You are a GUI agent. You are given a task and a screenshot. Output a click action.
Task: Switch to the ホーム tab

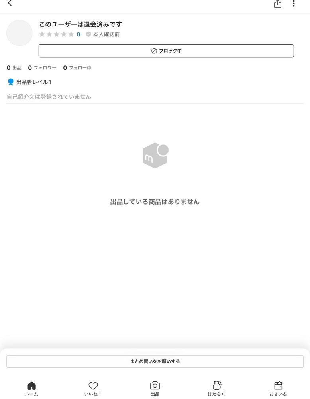pos(31,389)
